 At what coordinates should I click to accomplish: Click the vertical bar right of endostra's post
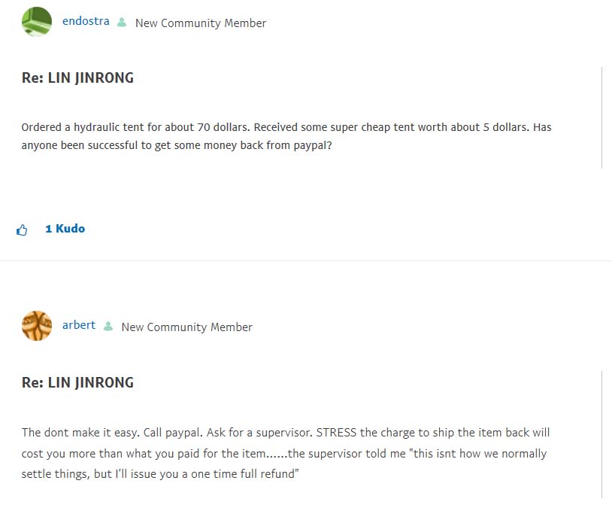602,117
